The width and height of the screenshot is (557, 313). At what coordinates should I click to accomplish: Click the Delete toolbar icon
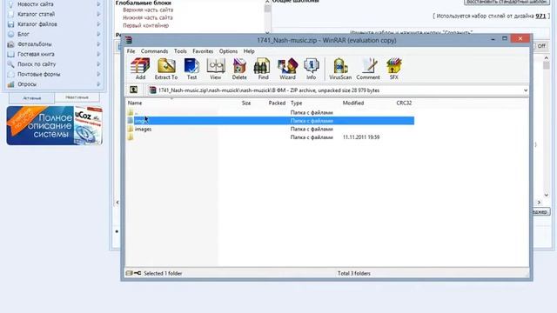(239, 69)
